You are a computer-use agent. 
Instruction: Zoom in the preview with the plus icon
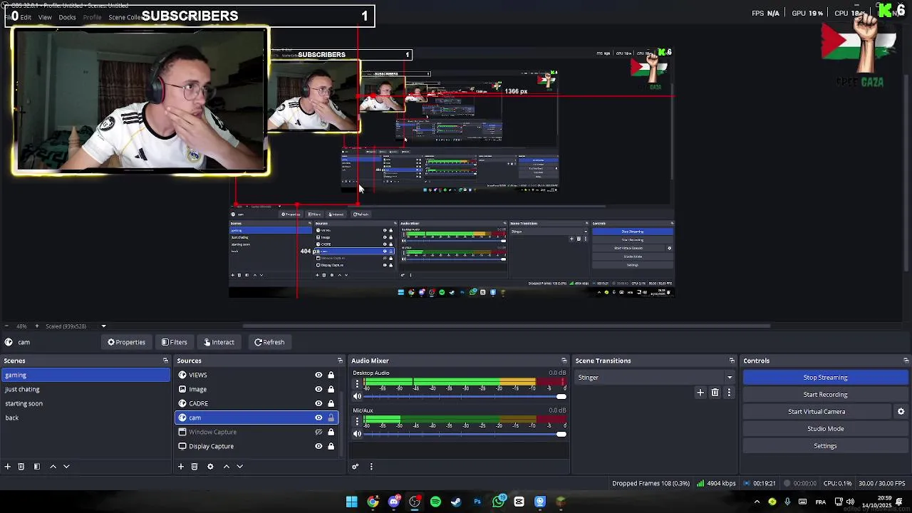37,326
